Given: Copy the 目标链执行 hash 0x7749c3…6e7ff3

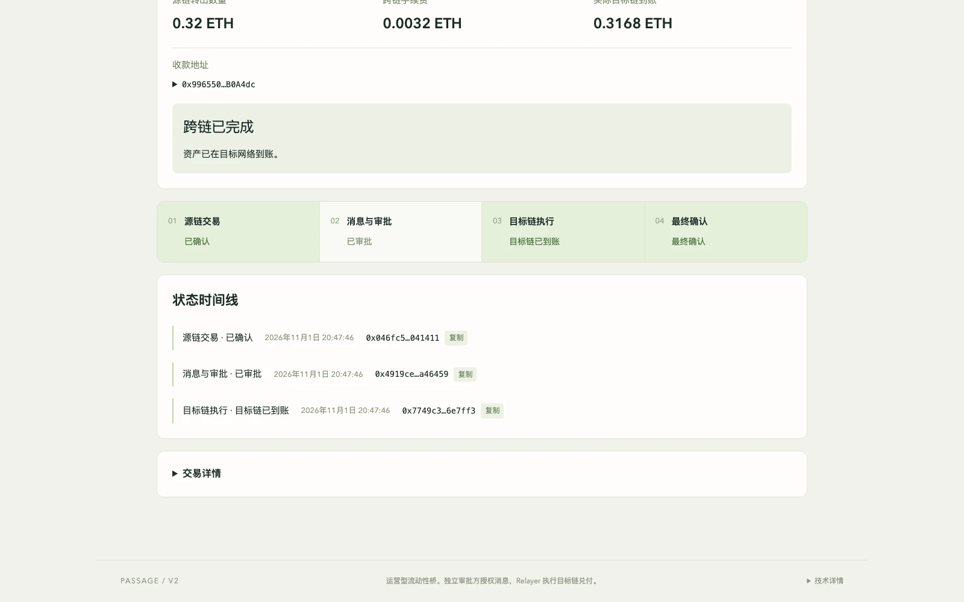Looking at the screenshot, I should 492,411.
